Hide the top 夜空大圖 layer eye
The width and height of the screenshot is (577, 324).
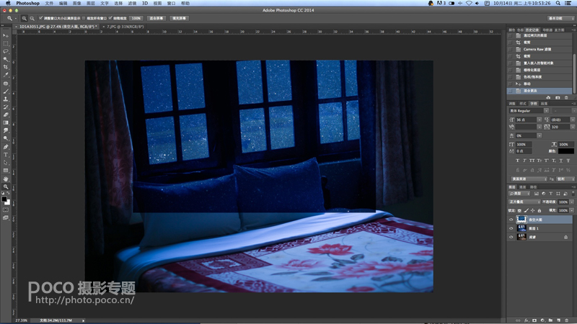pyautogui.click(x=511, y=220)
